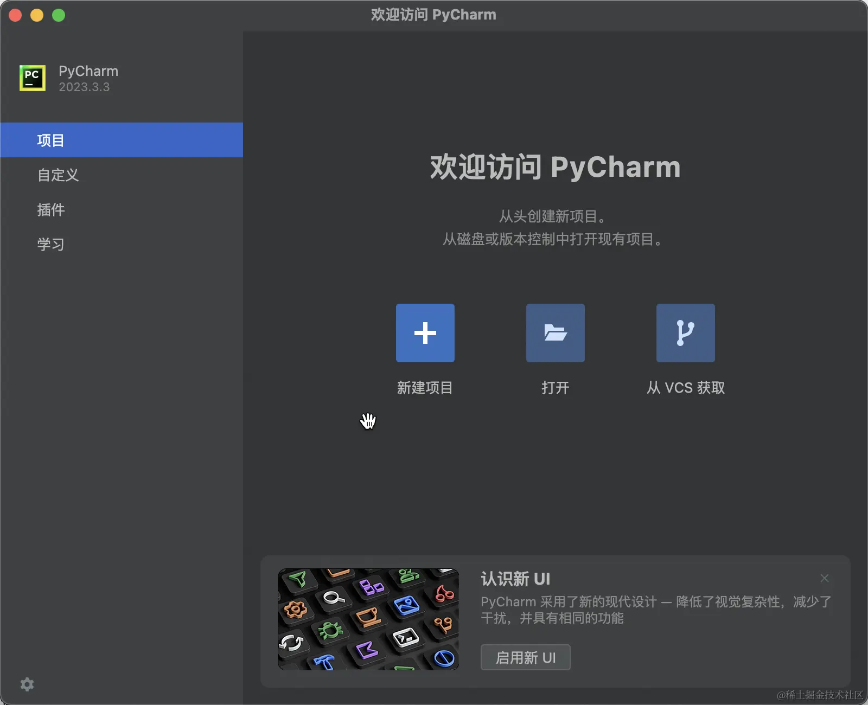The width and height of the screenshot is (868, 705).
Task: Open the settings gear in the sidebar
Action: (27, 684)
